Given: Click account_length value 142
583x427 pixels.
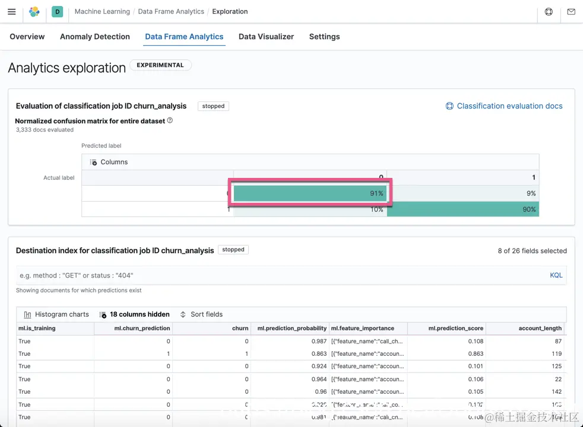Looking at the screenshot, I should (x=525, y=392).
